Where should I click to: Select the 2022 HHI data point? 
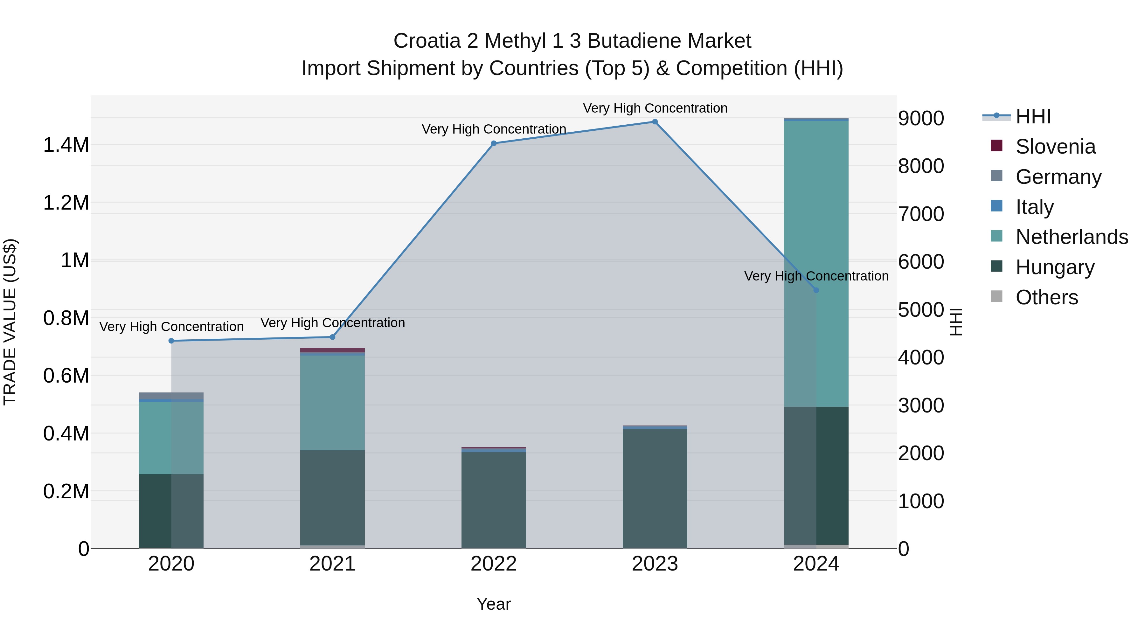click(x=494, y=143)
